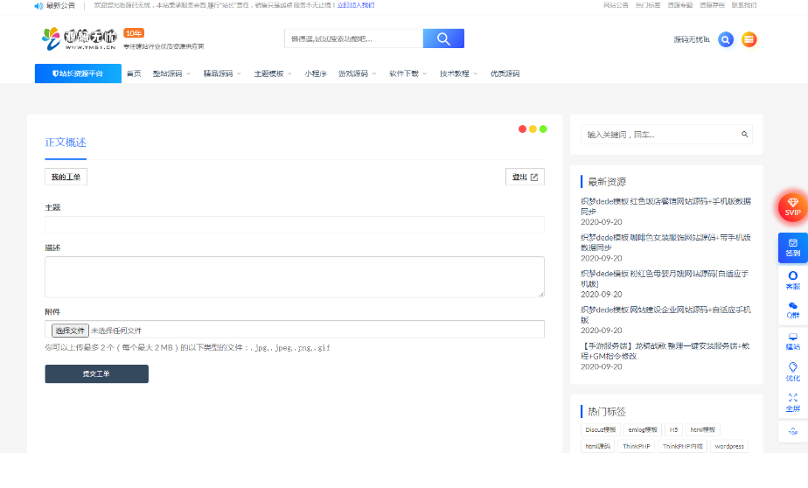Focus the main header search box
This screenshot has width=808, height=488.
pyautogui.click(x=353, y=38)
